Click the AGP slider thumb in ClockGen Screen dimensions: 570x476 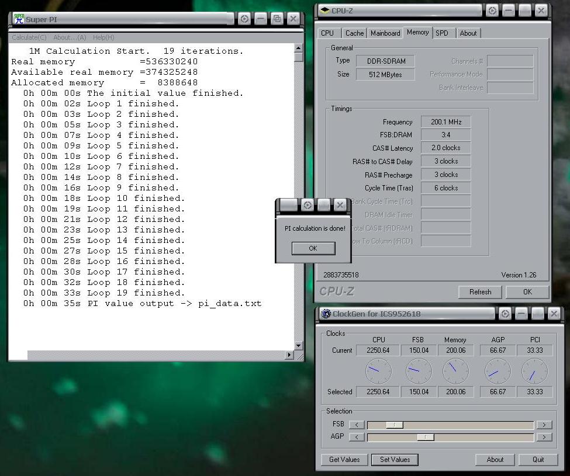coord(426,437)
